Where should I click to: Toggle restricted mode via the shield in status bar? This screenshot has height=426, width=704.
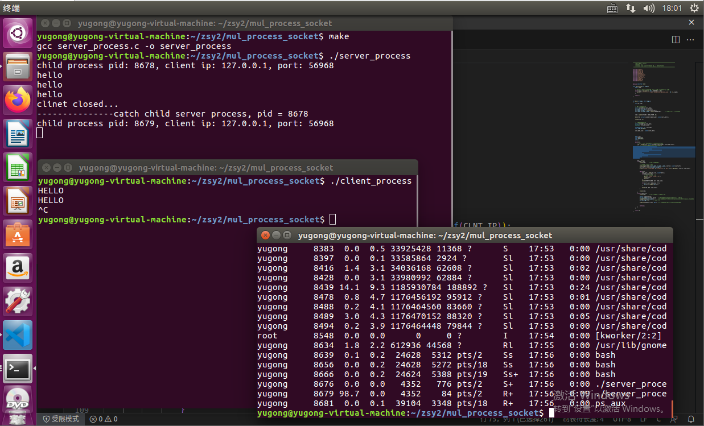[x=60, y=419]
